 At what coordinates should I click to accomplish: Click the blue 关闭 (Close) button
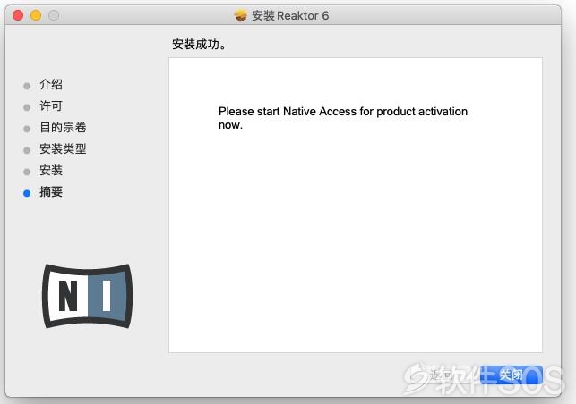click(x=511, y=375)
